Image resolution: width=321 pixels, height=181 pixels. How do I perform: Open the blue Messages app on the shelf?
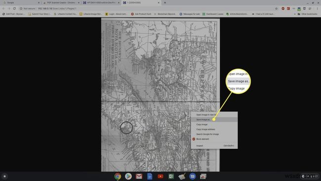point(193,176)
